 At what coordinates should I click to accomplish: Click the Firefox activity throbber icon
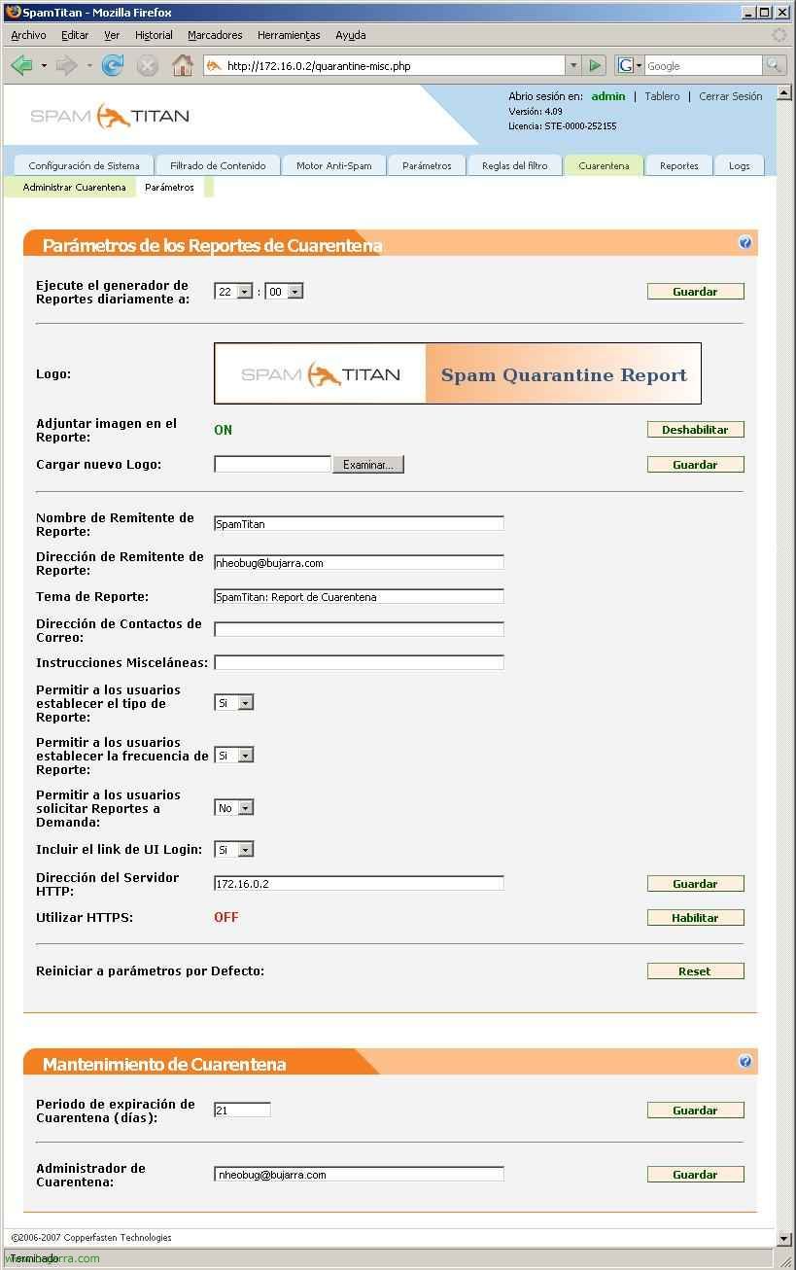(x=779, y=35)
